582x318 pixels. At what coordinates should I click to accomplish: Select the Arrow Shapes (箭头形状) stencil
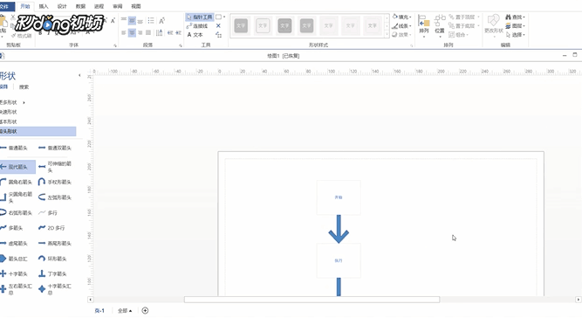click(x=38, y=132)
